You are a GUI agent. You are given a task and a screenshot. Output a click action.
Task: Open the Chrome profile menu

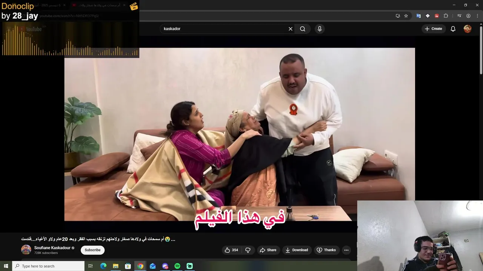click(468, 16)
